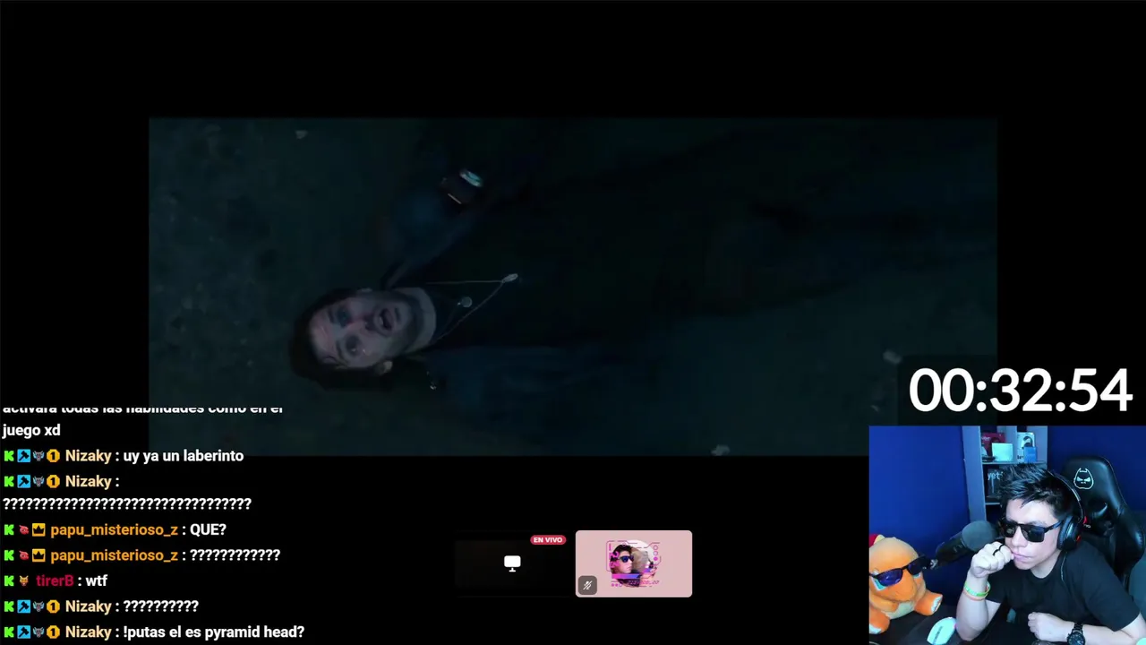1146x645 pixels.
Task: Click the "wtf" chat message
Action: coord(97,581)
